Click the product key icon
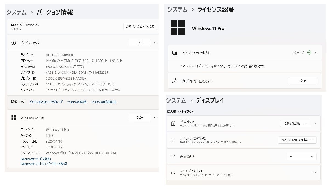 click(x=175, y=81)
